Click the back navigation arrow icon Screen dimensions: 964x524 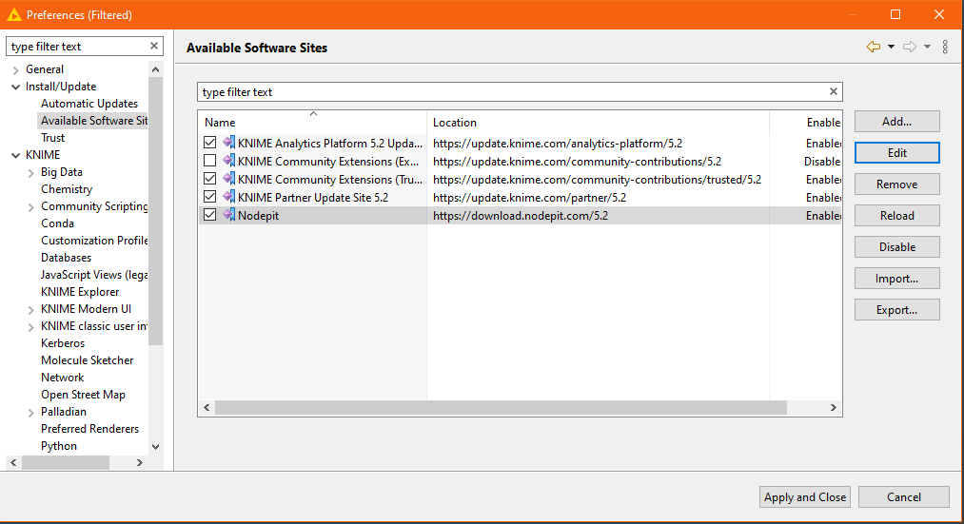(x=873, y=47)
